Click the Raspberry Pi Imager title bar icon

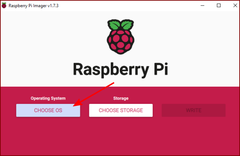[4, 6]
